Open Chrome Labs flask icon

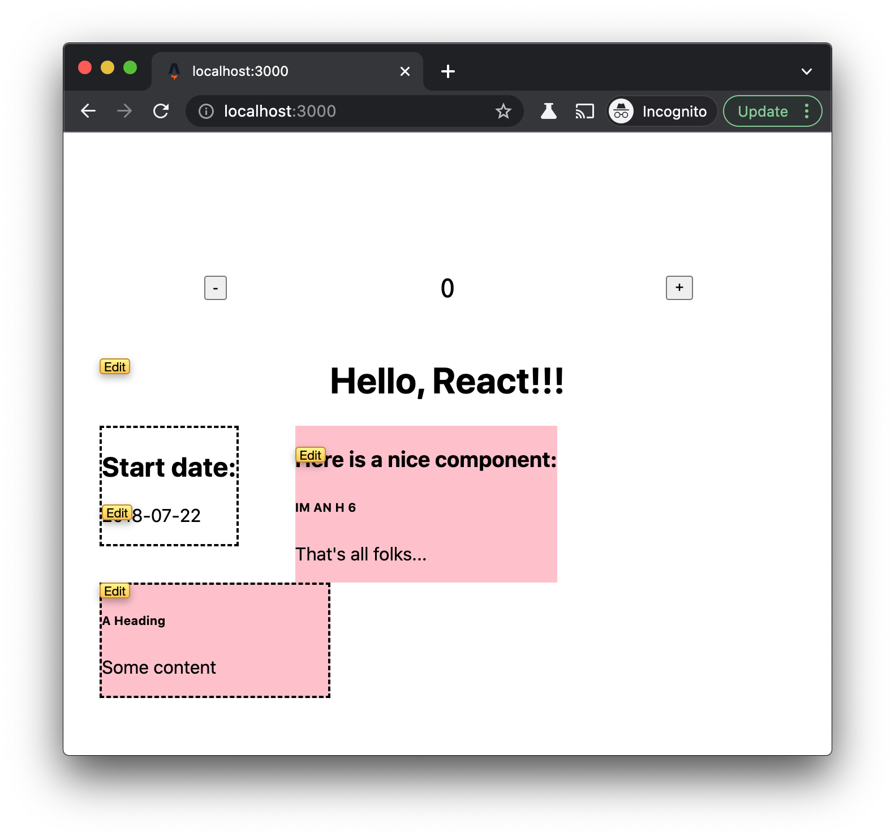(x=548, y=111)
